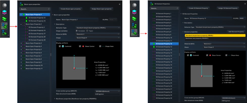The image size is (247, 103).
Task: Expand the Nonlinear properties (PBARN1) section
Action: coord(76,98)
